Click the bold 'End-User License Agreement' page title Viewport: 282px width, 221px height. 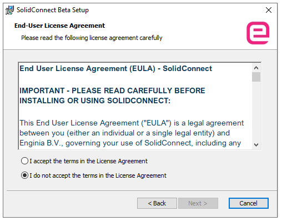click(59, 26)
